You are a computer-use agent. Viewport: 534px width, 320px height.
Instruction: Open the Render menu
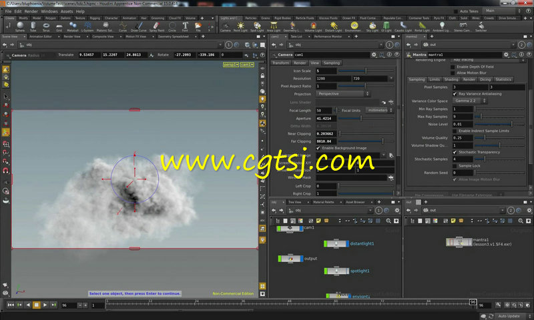coord(31,11)
